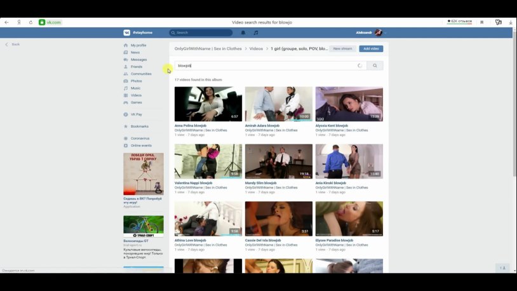Go back with the browser back arrow
This screenshot has width=517, height=291.
(6, 22)
